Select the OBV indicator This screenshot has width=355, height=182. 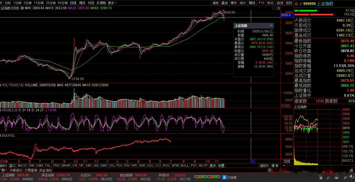click(x=89, y=166)
